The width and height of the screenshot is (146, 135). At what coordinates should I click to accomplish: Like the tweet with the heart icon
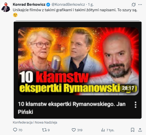pyautogui.click(x=74, y=130)
